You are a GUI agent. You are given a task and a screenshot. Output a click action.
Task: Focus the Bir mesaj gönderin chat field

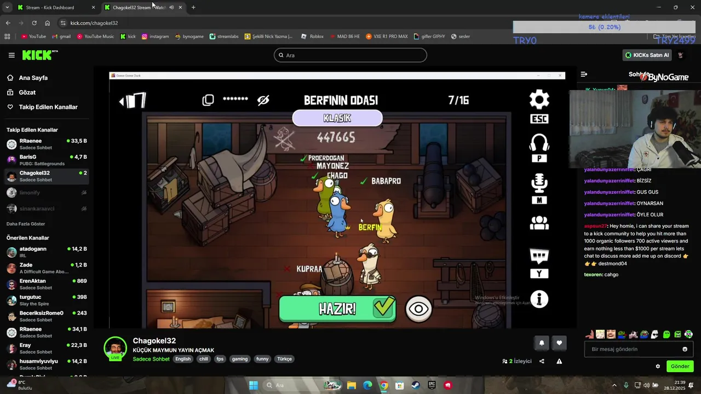click(x=639, y=349)
